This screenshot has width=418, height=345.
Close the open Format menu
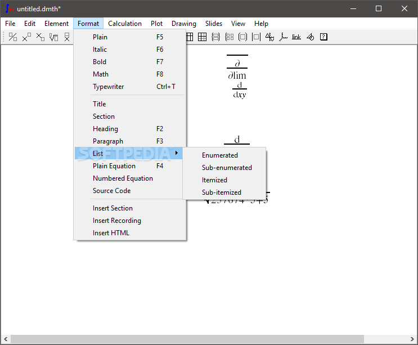pyautogui.click(x=88, y=24)
